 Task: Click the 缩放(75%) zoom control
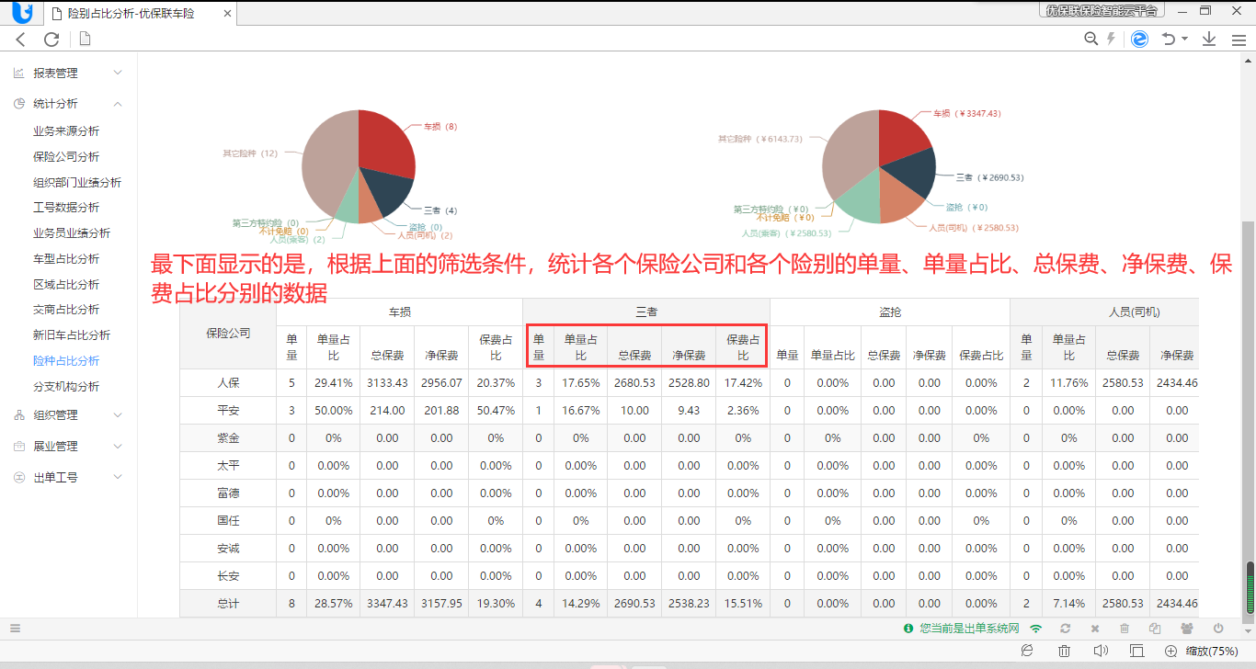1201,651
